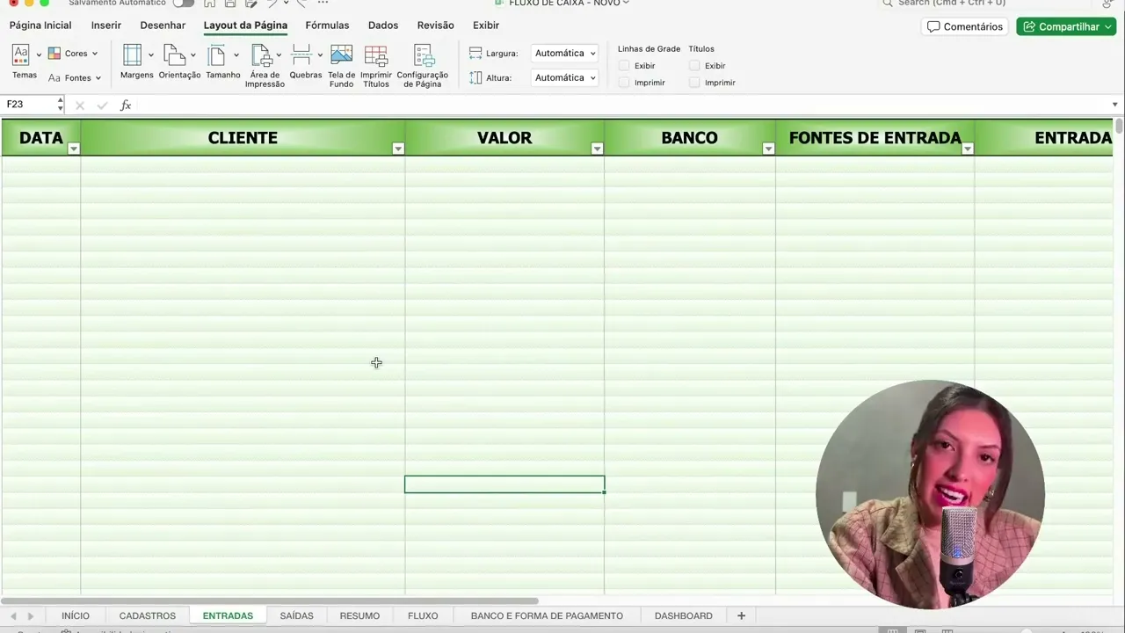Open the Revisão ribbon tab
The height and width of the screenshot is (633, 1125).
pyautogui.click(x=436, y=25)
